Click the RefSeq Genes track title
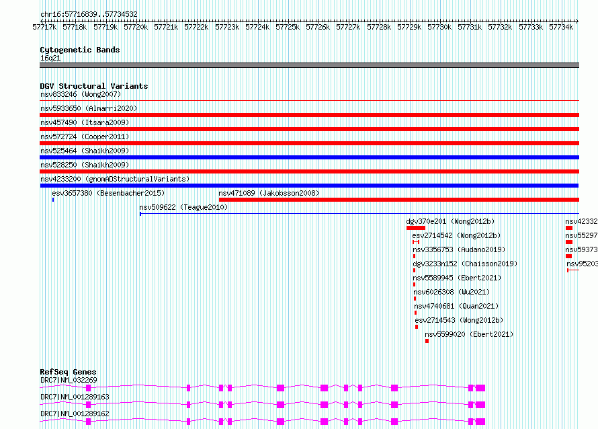This screenshot has height=429, width=598. coord(68,372)
